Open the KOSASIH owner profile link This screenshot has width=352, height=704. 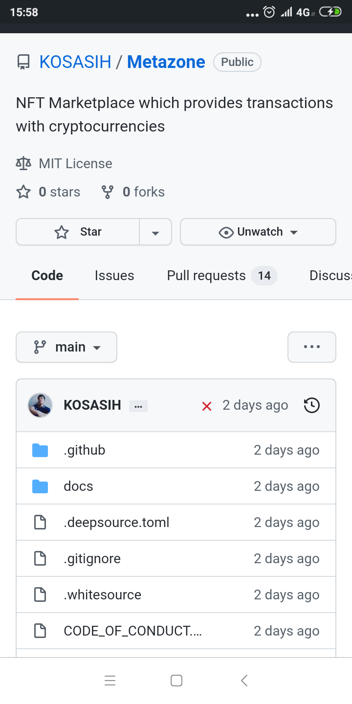click(75, 62)
